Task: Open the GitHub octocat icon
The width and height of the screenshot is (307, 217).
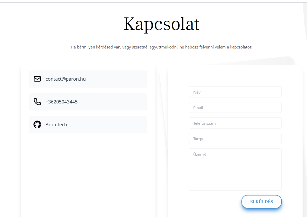Action: 37,124
